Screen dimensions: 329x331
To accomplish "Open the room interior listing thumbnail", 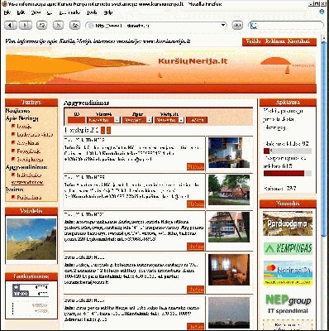I will pos(229,270).
